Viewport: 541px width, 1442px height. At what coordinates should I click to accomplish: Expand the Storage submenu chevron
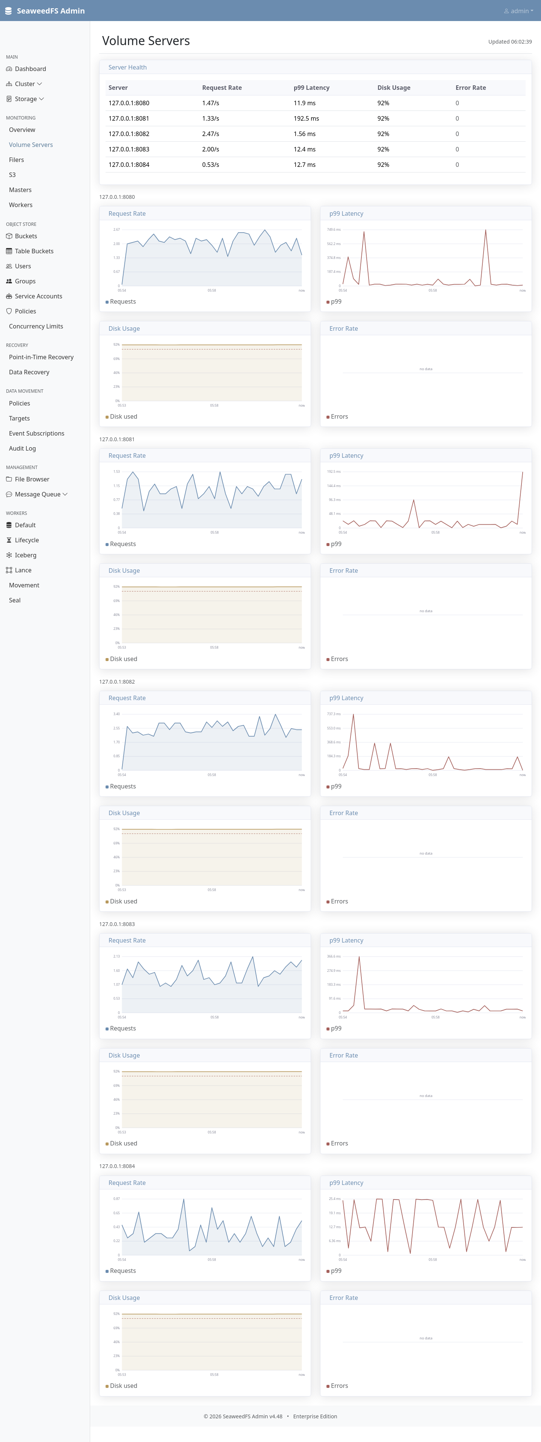tap(41, 99)
